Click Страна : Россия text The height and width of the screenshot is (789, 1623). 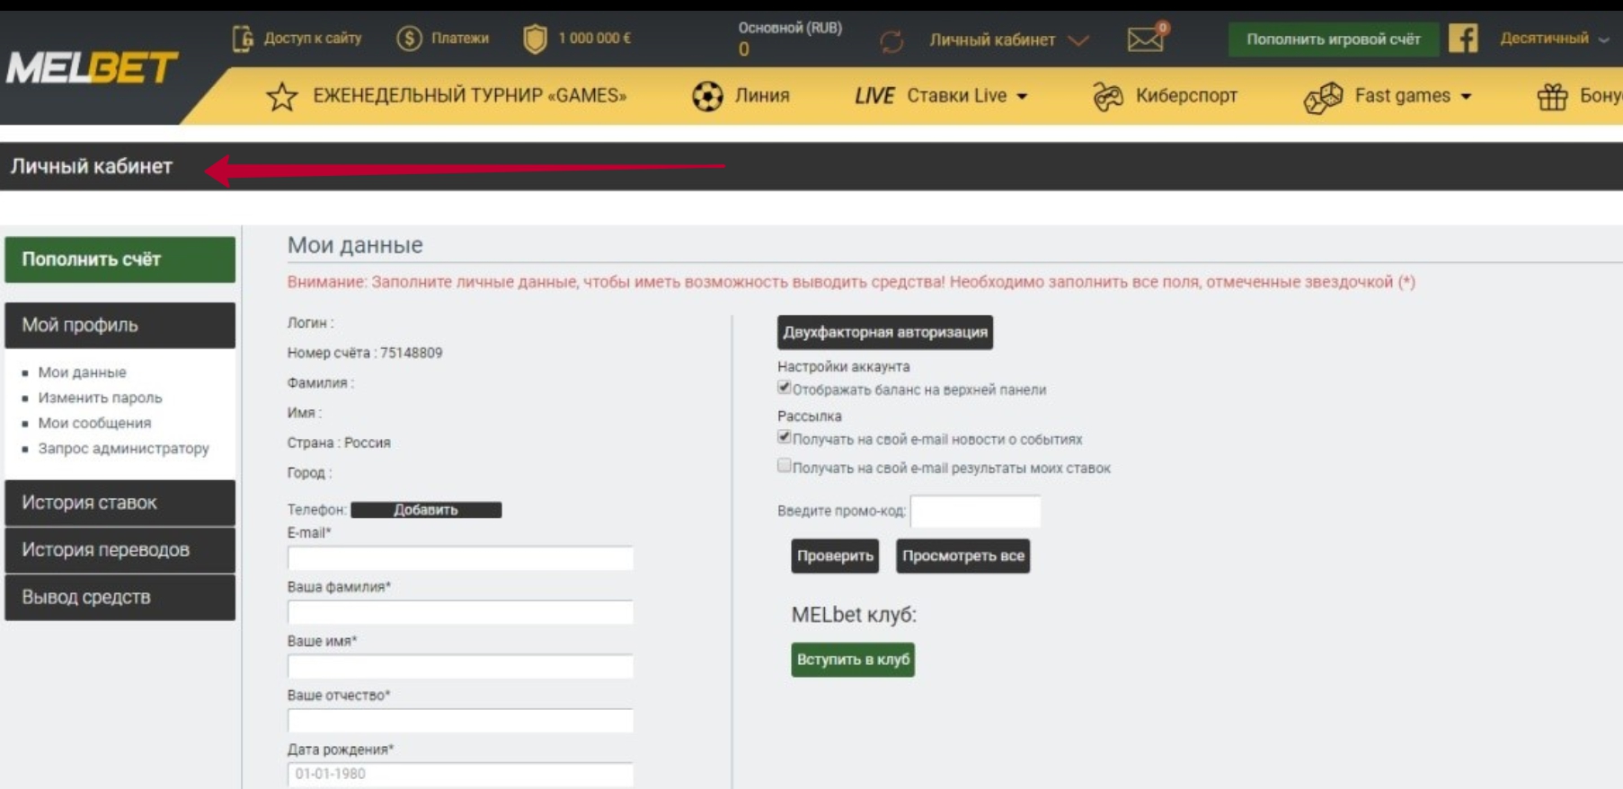point(339,443)
